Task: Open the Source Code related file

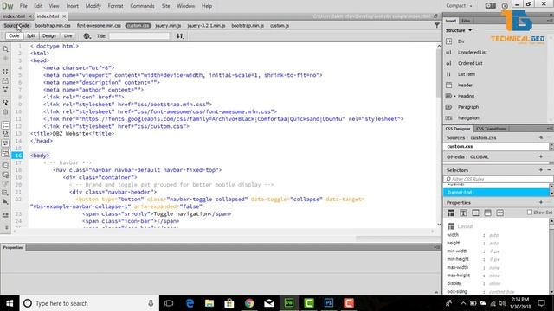Action: point(16,25)
